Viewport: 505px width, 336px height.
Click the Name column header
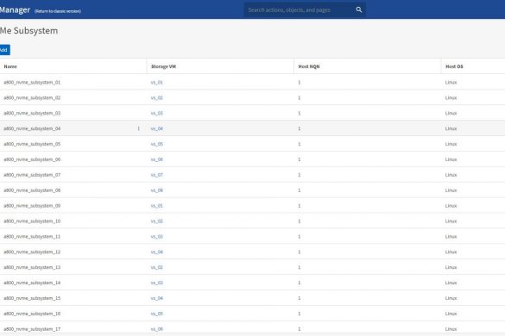click(x=10, y=66)
